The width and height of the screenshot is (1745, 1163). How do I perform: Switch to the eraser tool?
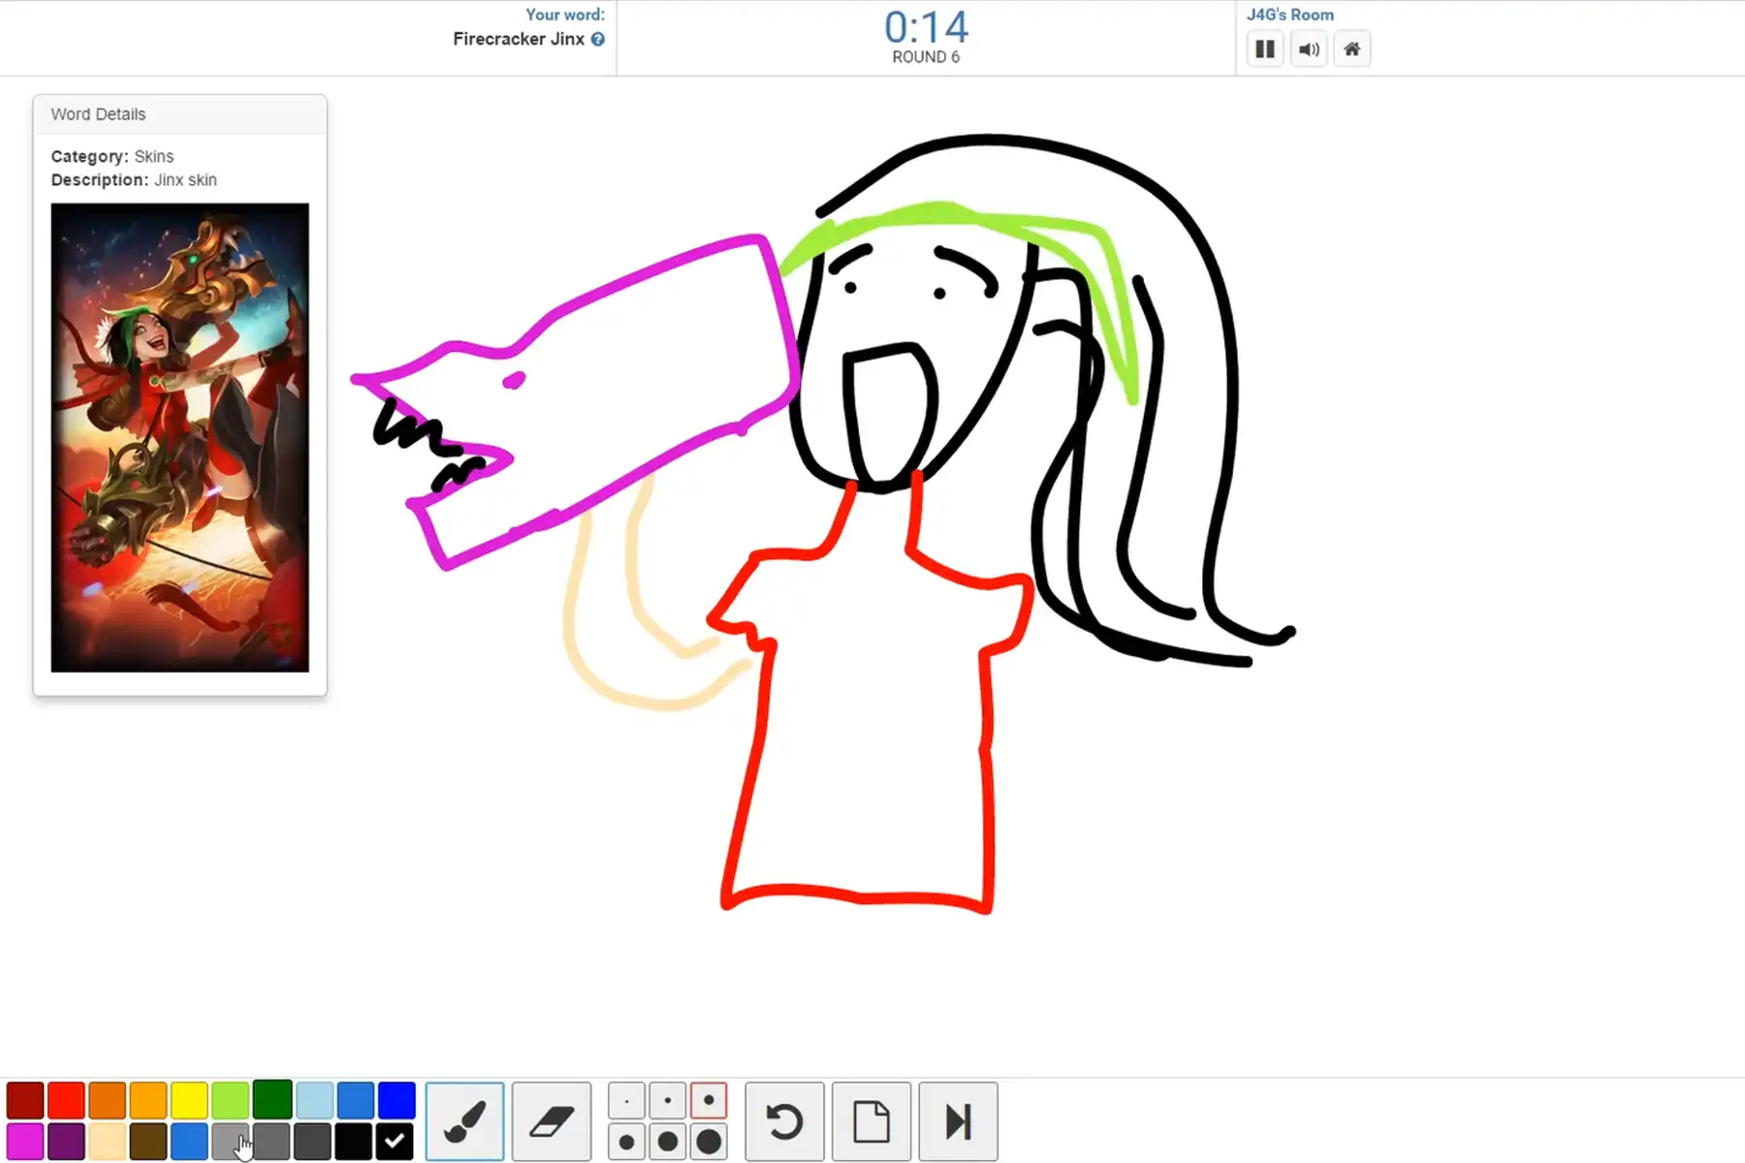pos(552,1121)
